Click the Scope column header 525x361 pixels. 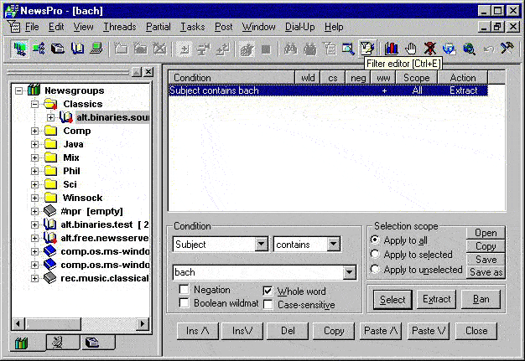pyautogui.click(x=417, y=78)
